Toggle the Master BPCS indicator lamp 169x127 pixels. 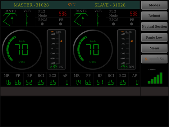pyautogui.click(x=42, y=24)
